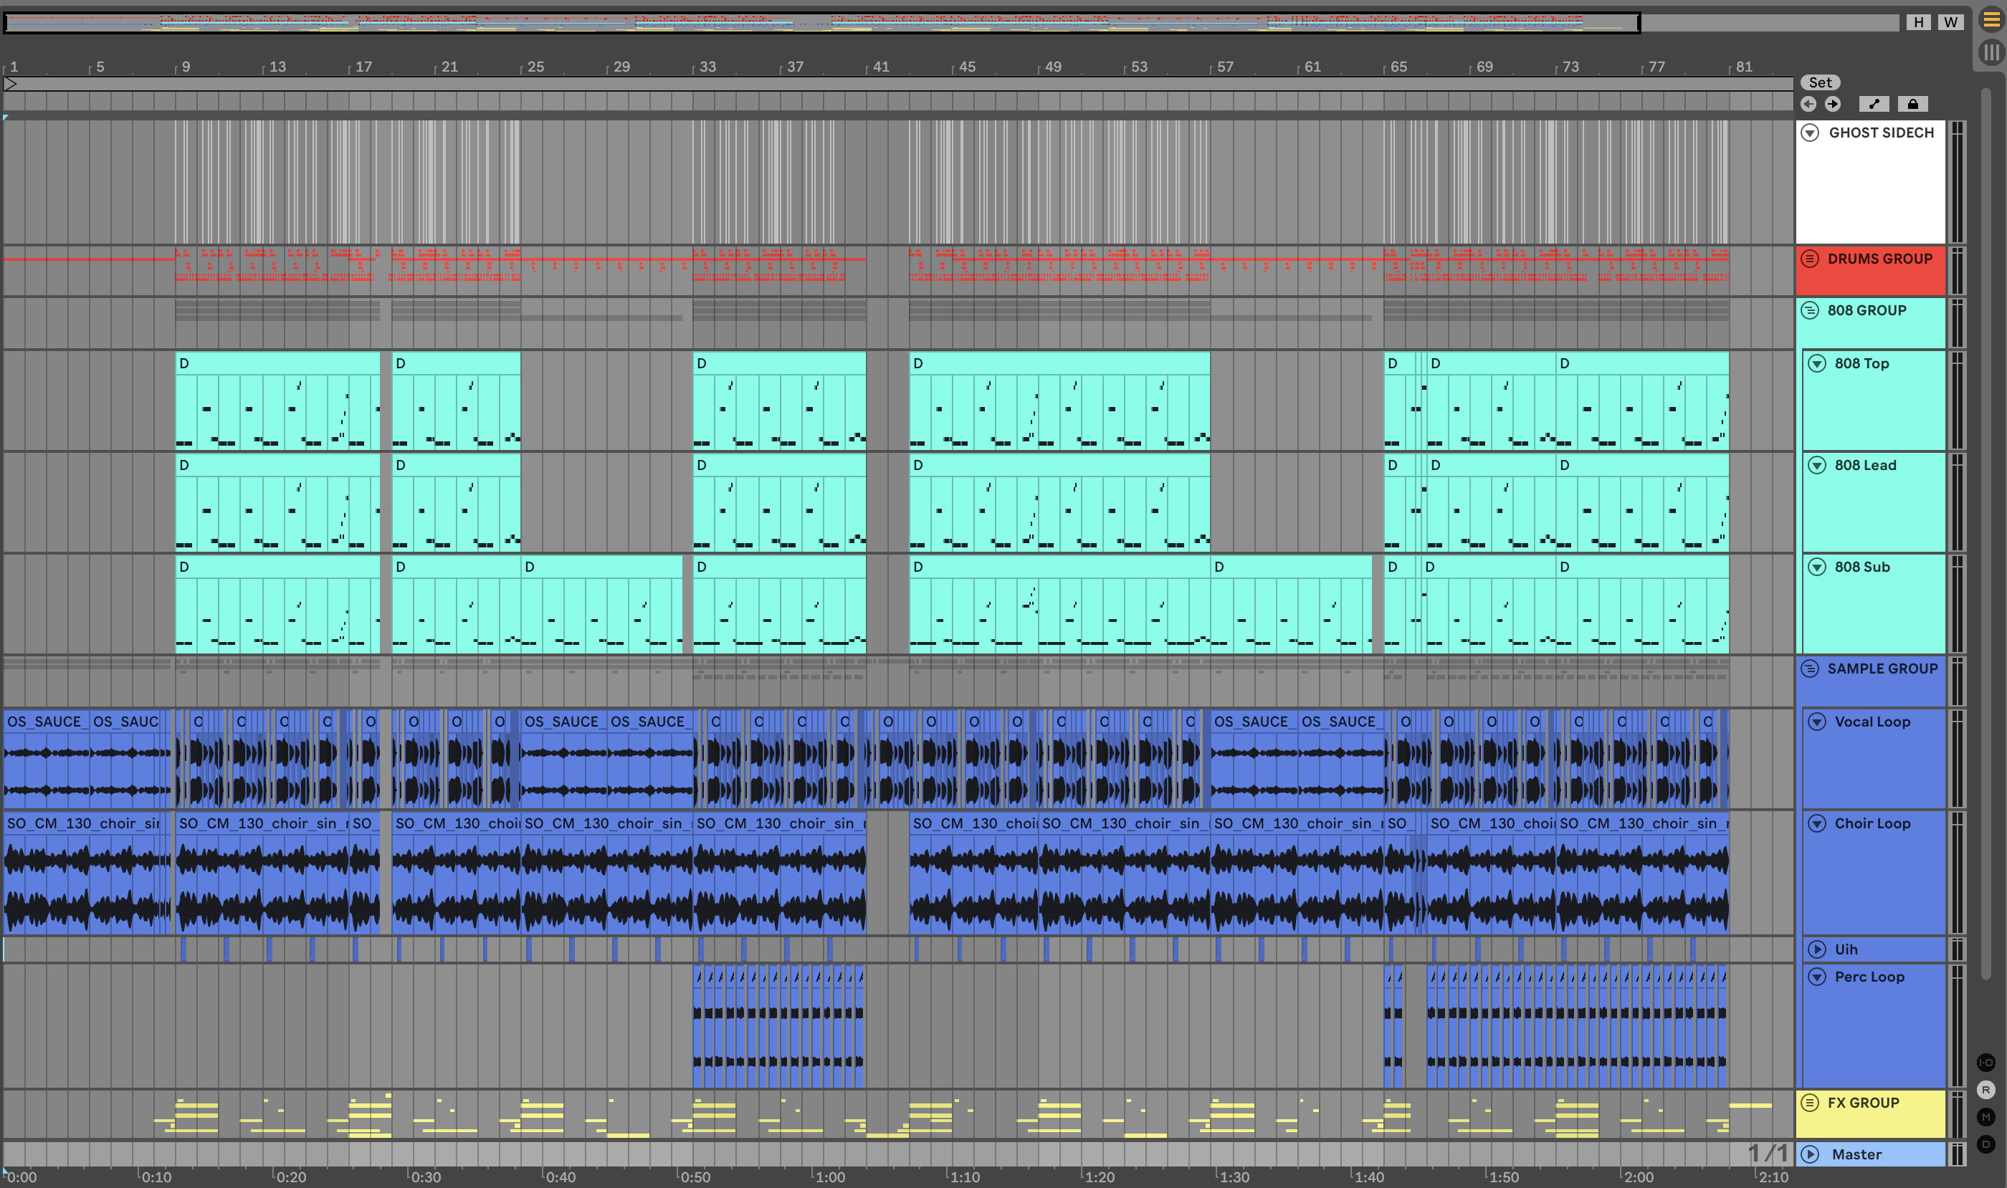Select the FX GROUP track header
The height and width of the screenshot is (1188, 2007).
point(1863,1103)
